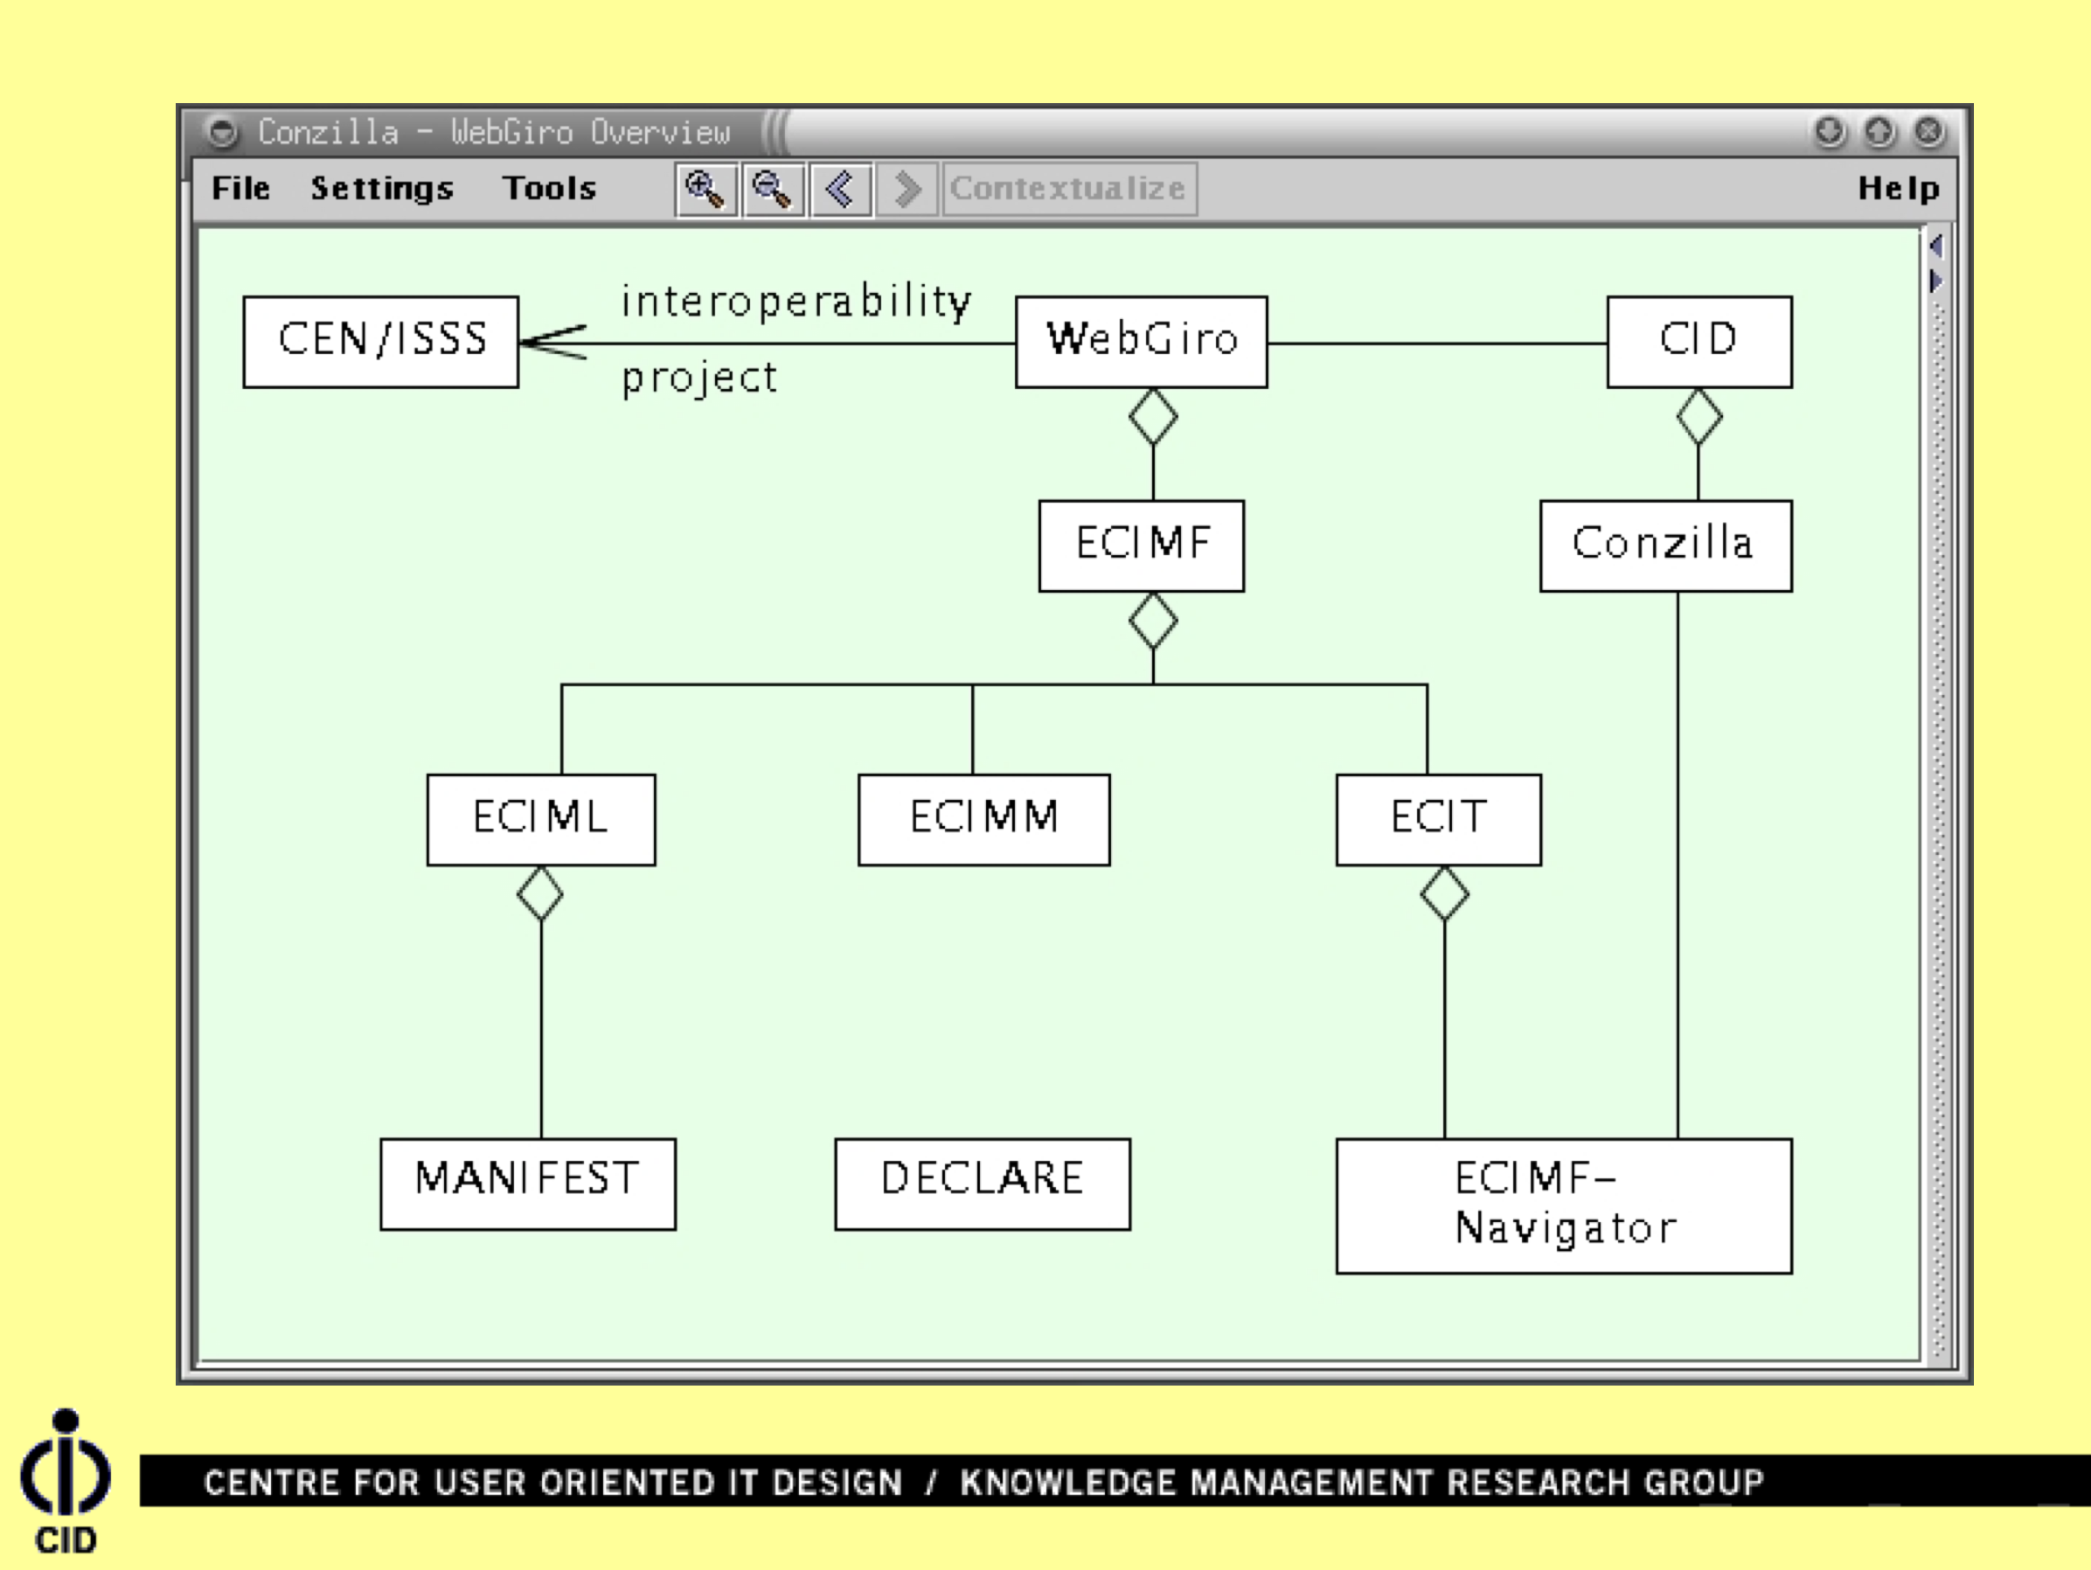Select the CEN/ISSS concept box
Viewport: 2091px width, 1570px height.
[381, 341]
